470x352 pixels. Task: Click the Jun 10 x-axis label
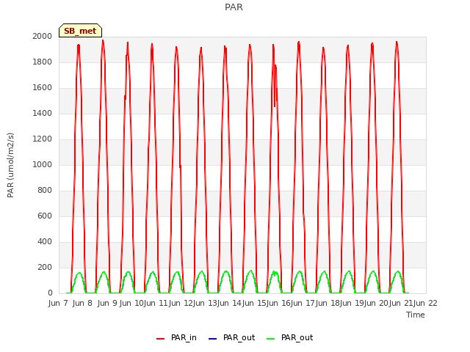click(132, 303)
